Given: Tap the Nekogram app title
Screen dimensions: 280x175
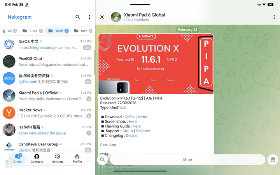Looking at the screenshot, I should [20, 17].
